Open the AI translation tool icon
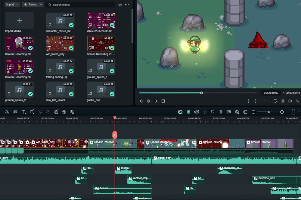This screenshot has width=301, height=200. (72, 112)
